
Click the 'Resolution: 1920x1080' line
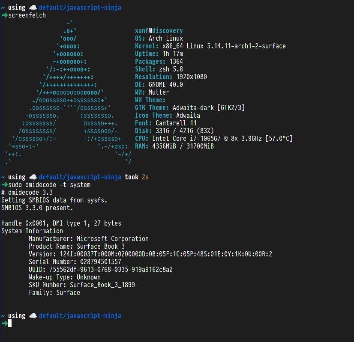(171, 77)
